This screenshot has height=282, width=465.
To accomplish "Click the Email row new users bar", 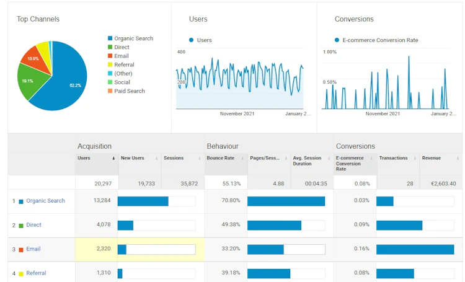I will 157,249.
